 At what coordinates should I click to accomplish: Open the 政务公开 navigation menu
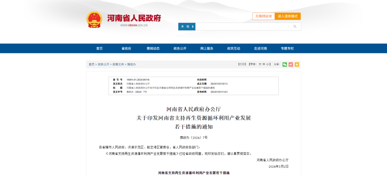coord(180,48)
